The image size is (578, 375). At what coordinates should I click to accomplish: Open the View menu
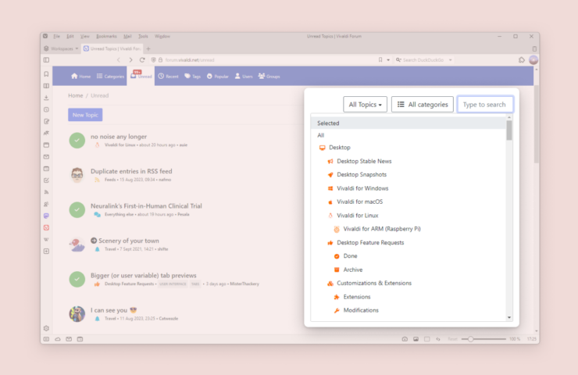[85, 36]
